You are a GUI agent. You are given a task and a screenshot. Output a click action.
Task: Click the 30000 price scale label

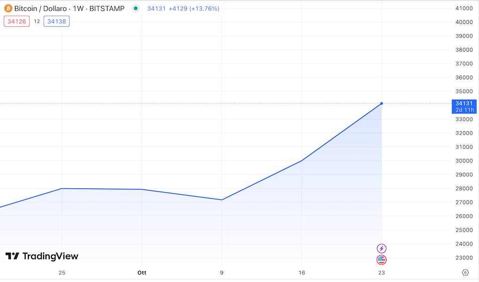tap(464, 161)
